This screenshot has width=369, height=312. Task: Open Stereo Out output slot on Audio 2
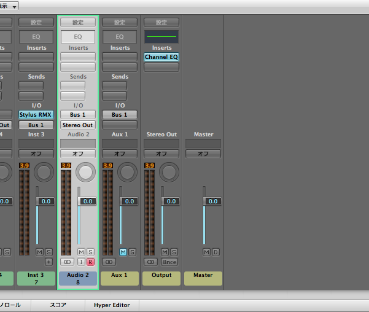point(78,125)
